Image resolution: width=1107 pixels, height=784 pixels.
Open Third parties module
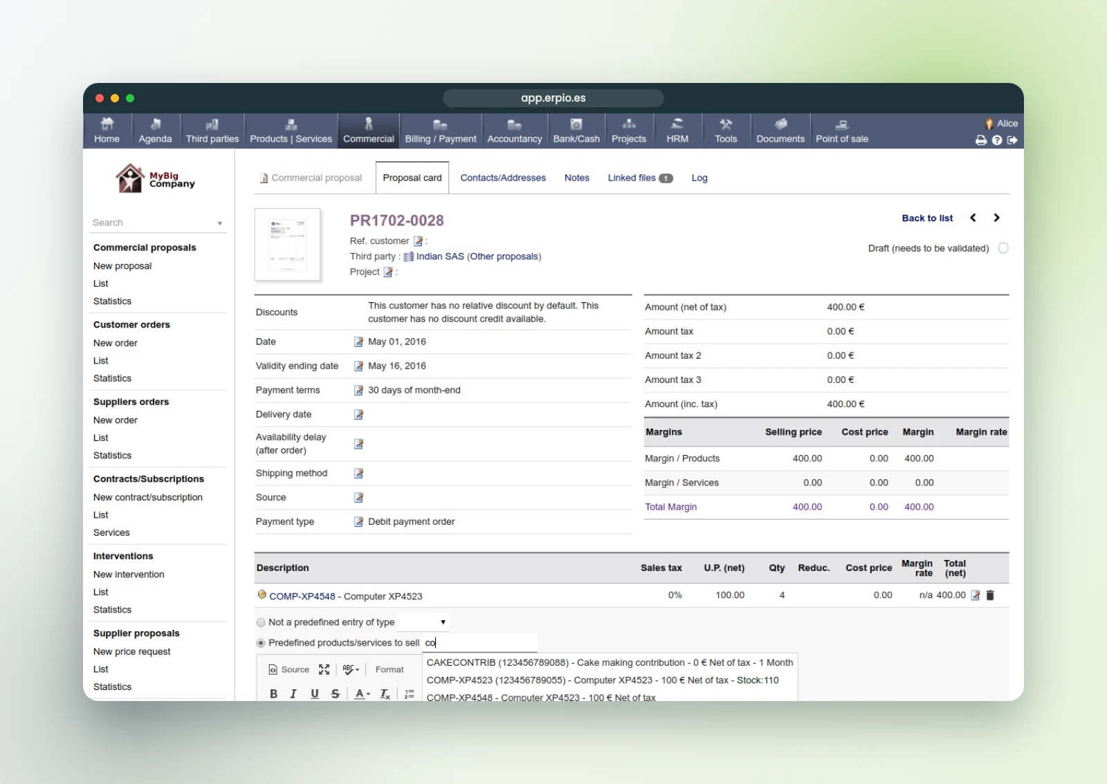pyautogui.click(x=212, y=131)
